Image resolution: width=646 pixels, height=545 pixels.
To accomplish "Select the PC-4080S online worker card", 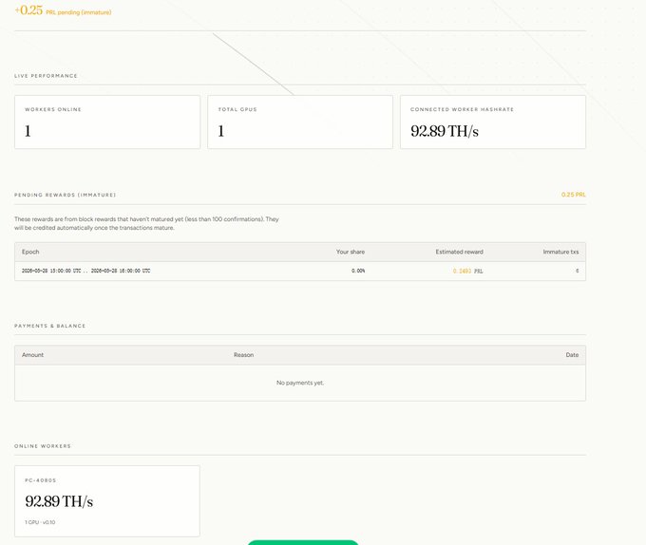I will pyautogui.click(x=107, y=501).
